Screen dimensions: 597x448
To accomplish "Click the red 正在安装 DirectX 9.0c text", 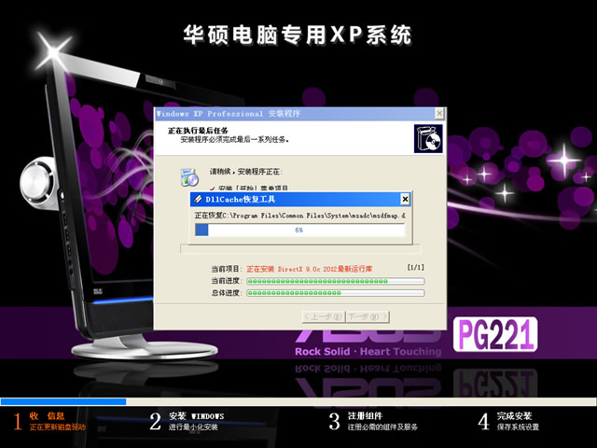I will click(x=309, y=269).
